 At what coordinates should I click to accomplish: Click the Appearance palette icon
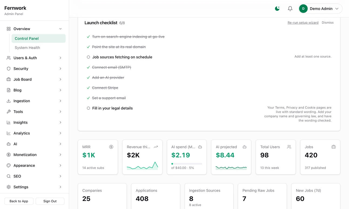click(9, 165)
